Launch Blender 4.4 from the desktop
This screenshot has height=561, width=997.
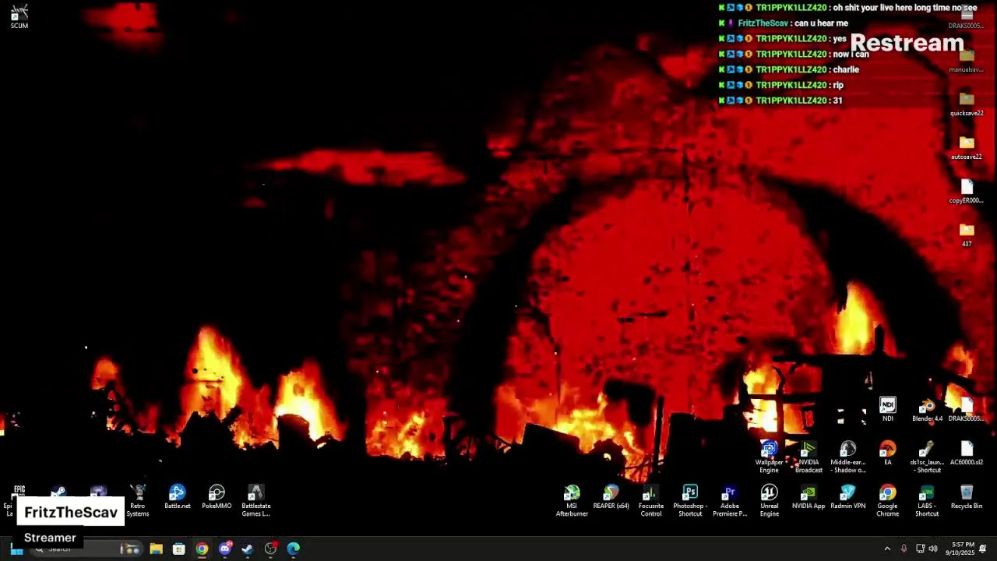[927, 410]
